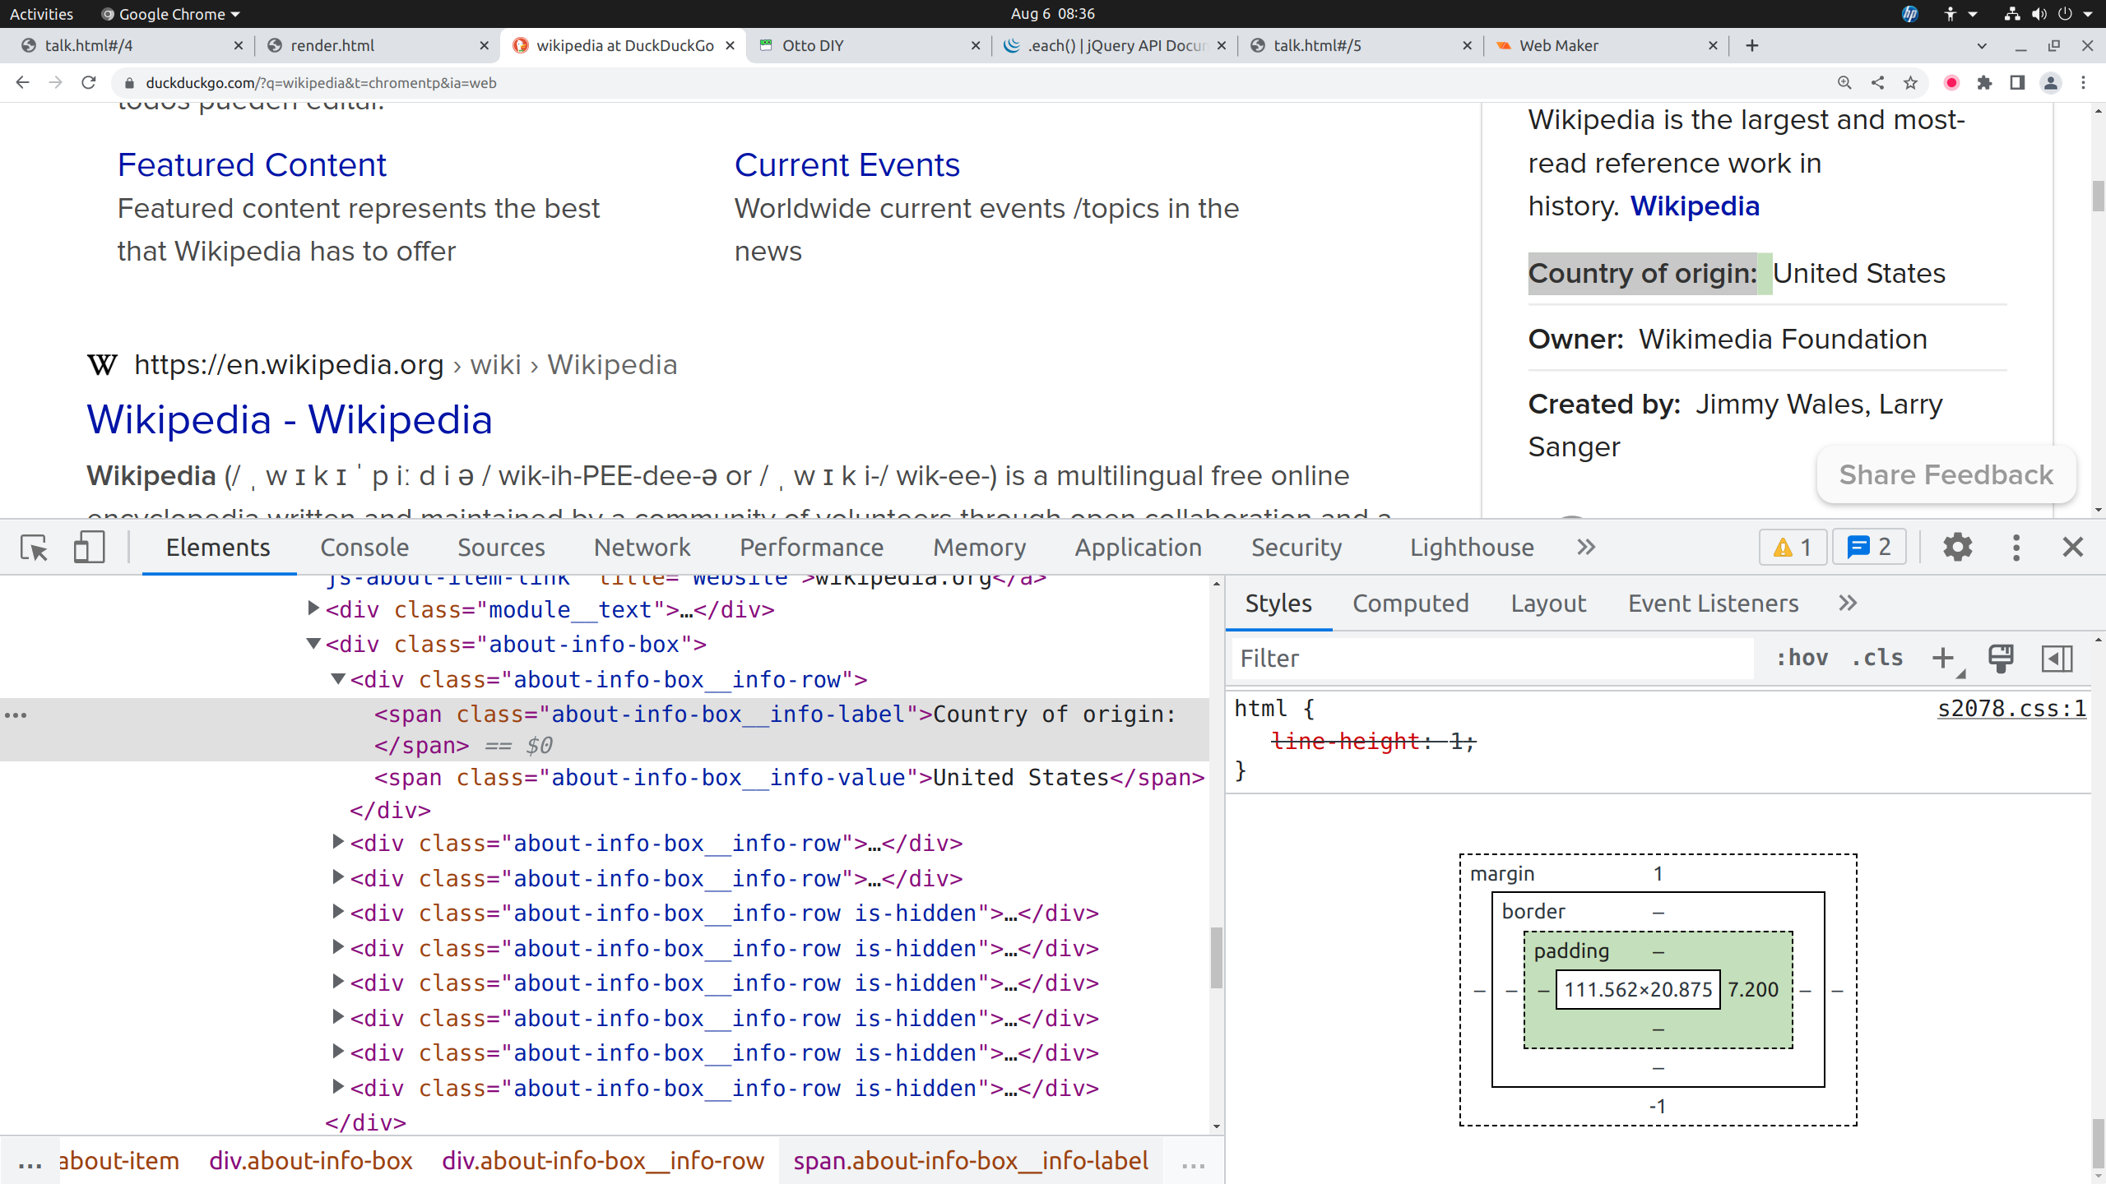Open the Computed styles tab
The height and width of the screenshot is (1184, 2106).
coord(1410,604)
